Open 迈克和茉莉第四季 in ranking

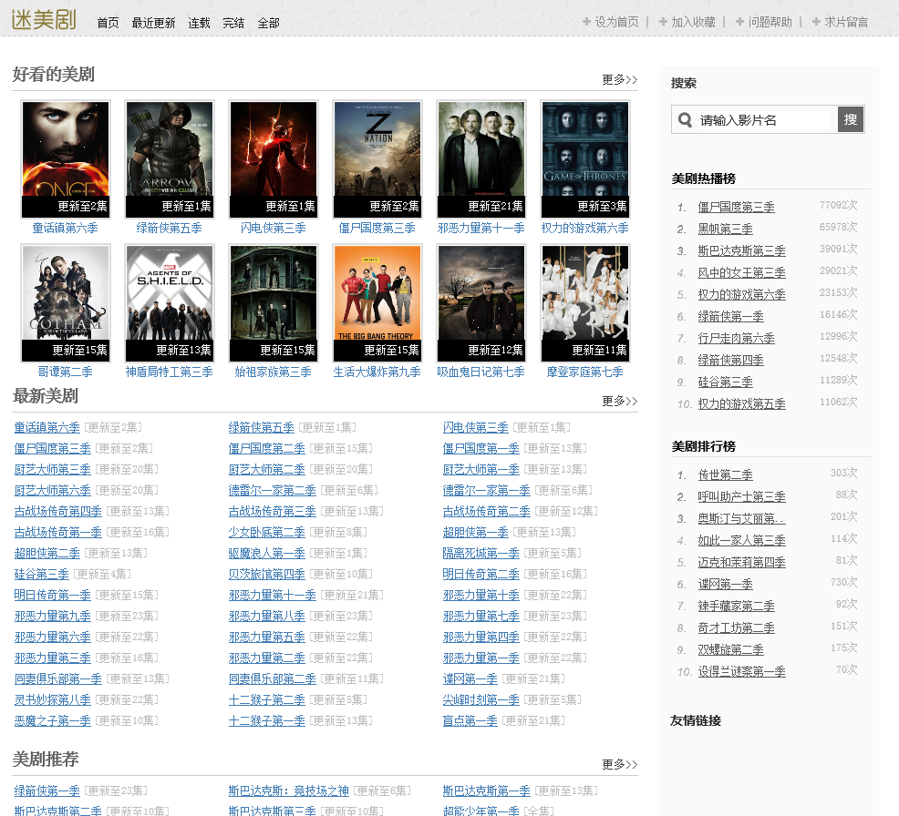(x=742, y=562)
